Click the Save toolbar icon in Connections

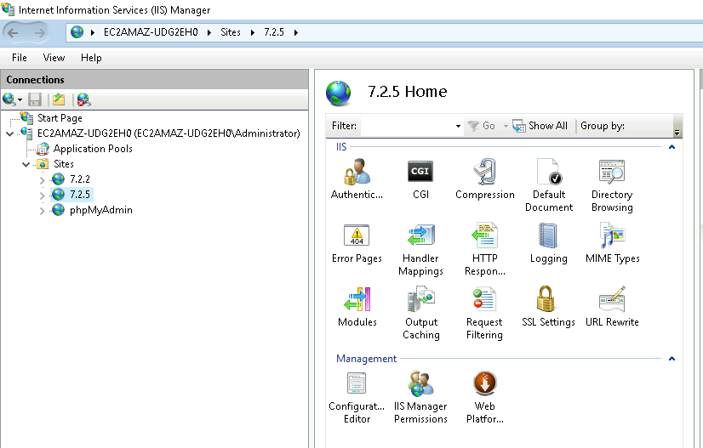click(35, 99)
